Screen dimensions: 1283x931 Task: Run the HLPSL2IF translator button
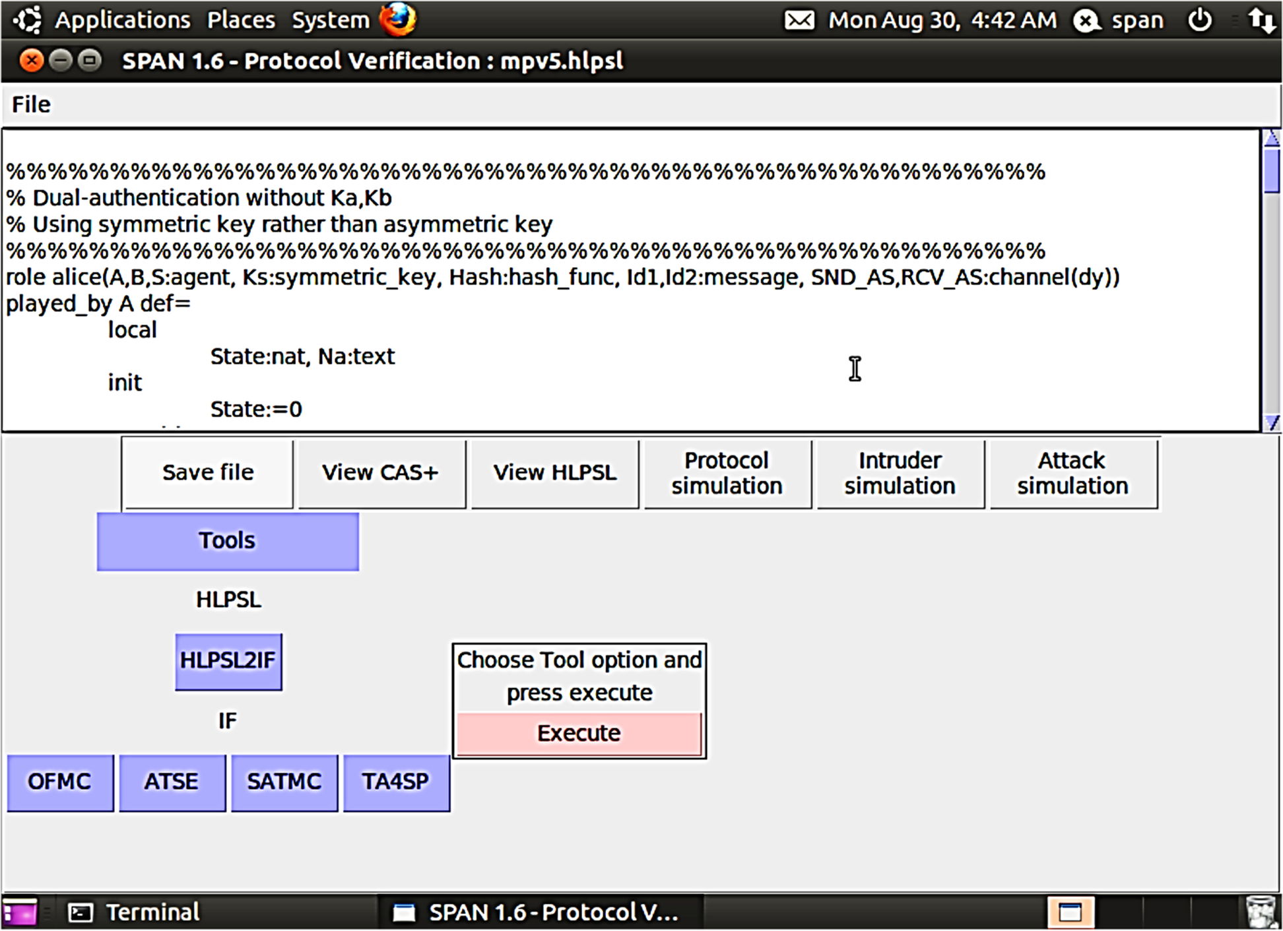(228, 662)
